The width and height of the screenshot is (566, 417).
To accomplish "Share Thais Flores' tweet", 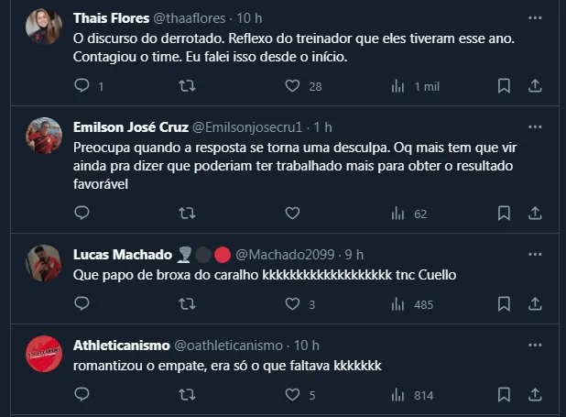I will click(x=536, y=86).
